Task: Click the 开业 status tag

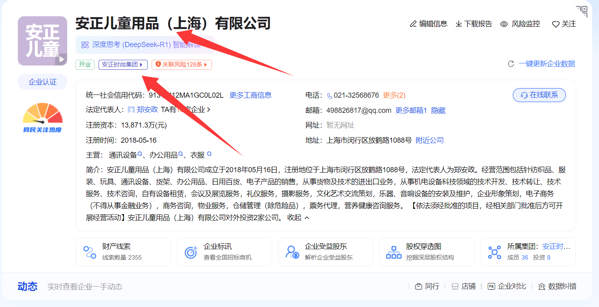Action: pyautogui.click(x=85, y=65)
